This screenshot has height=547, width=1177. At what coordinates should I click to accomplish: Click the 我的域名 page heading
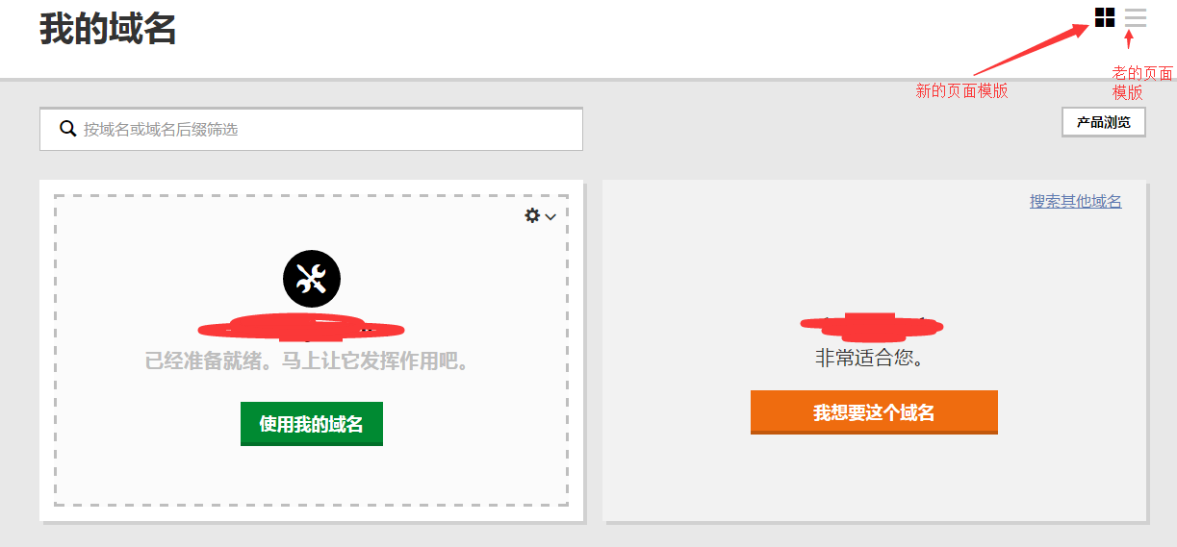(108, 29)
